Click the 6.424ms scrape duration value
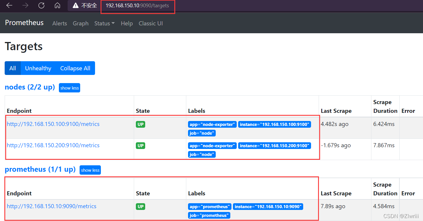This screenshot has height=221, width=423. click(x=384, y=124)
